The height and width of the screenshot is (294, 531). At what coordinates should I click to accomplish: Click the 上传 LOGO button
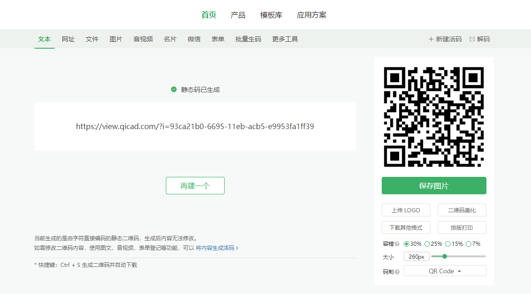(406, 210)
